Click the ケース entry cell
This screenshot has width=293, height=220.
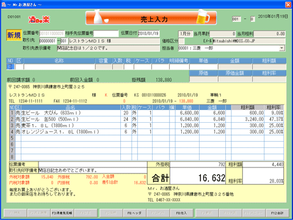tap(143, 67)
